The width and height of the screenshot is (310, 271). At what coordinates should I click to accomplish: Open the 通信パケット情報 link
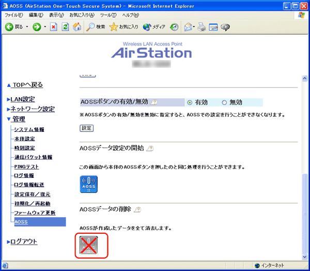(x=33, y=157)
